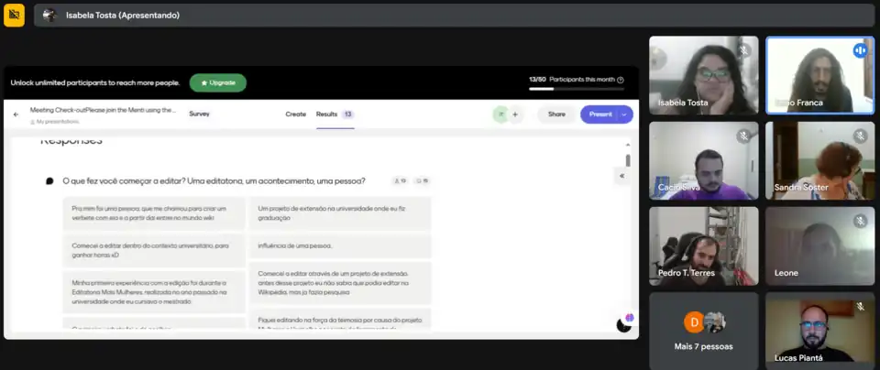880x370 pixels.
Task: Click the yellow presentation icon top-left
Action: click(x=14, y=15)
